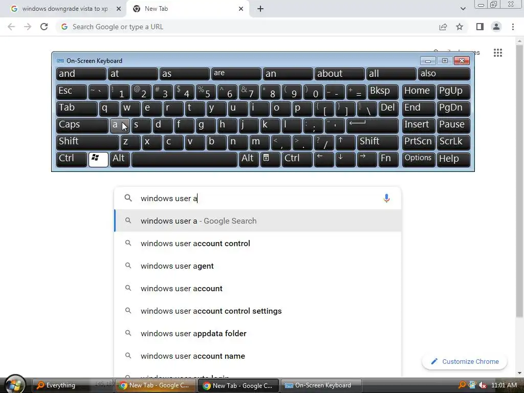Image resolution: width=524 pixels, height=393 pixels.
Task: Click the Esc key
Action: [x=71, y=92]
